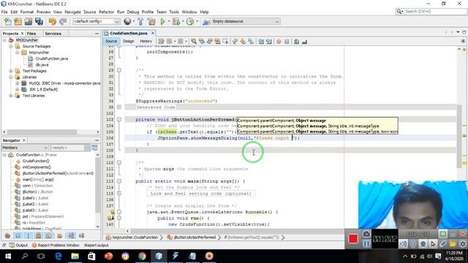Image resolution: width=468 pixels, height=263 pixels.
Task: Click the Undo toolbar icon
Action: 53,21
